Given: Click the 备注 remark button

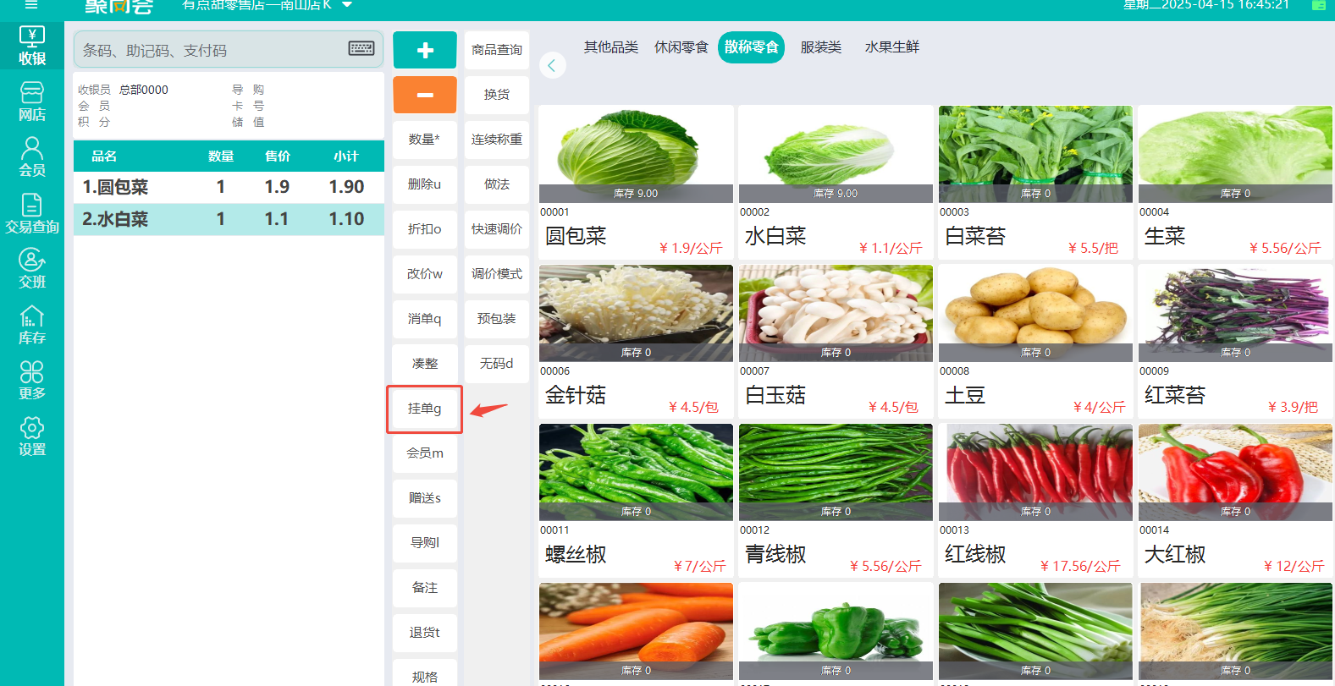Looking at the screenshot, I should click(x=425, y=588).
